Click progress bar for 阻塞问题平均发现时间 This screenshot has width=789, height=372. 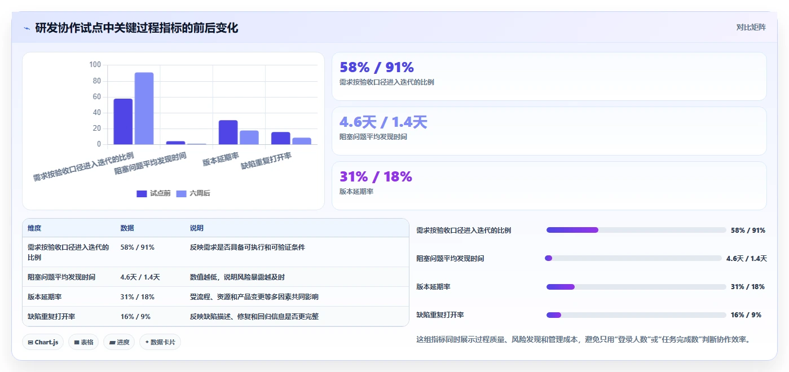(x=633, y=258)
